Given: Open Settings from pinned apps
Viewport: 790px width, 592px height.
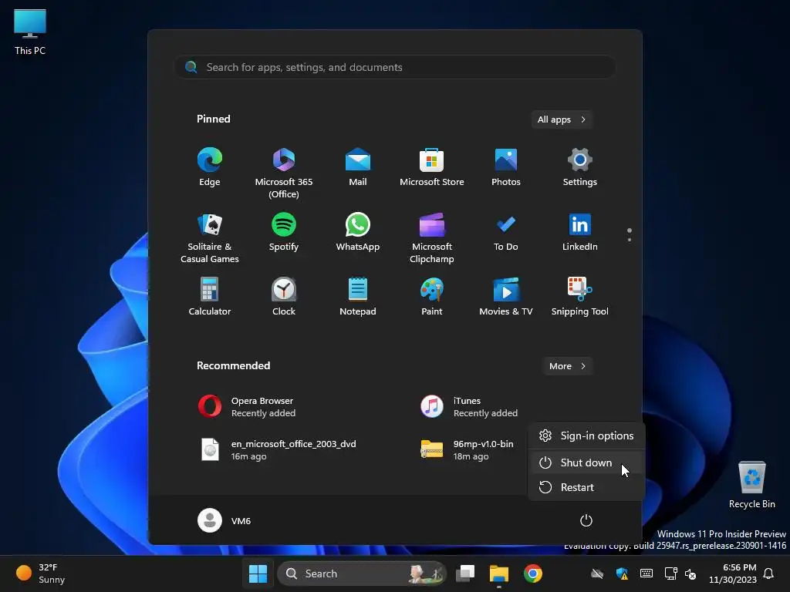Looking at the screenshot, I should [x=580, y=167].
